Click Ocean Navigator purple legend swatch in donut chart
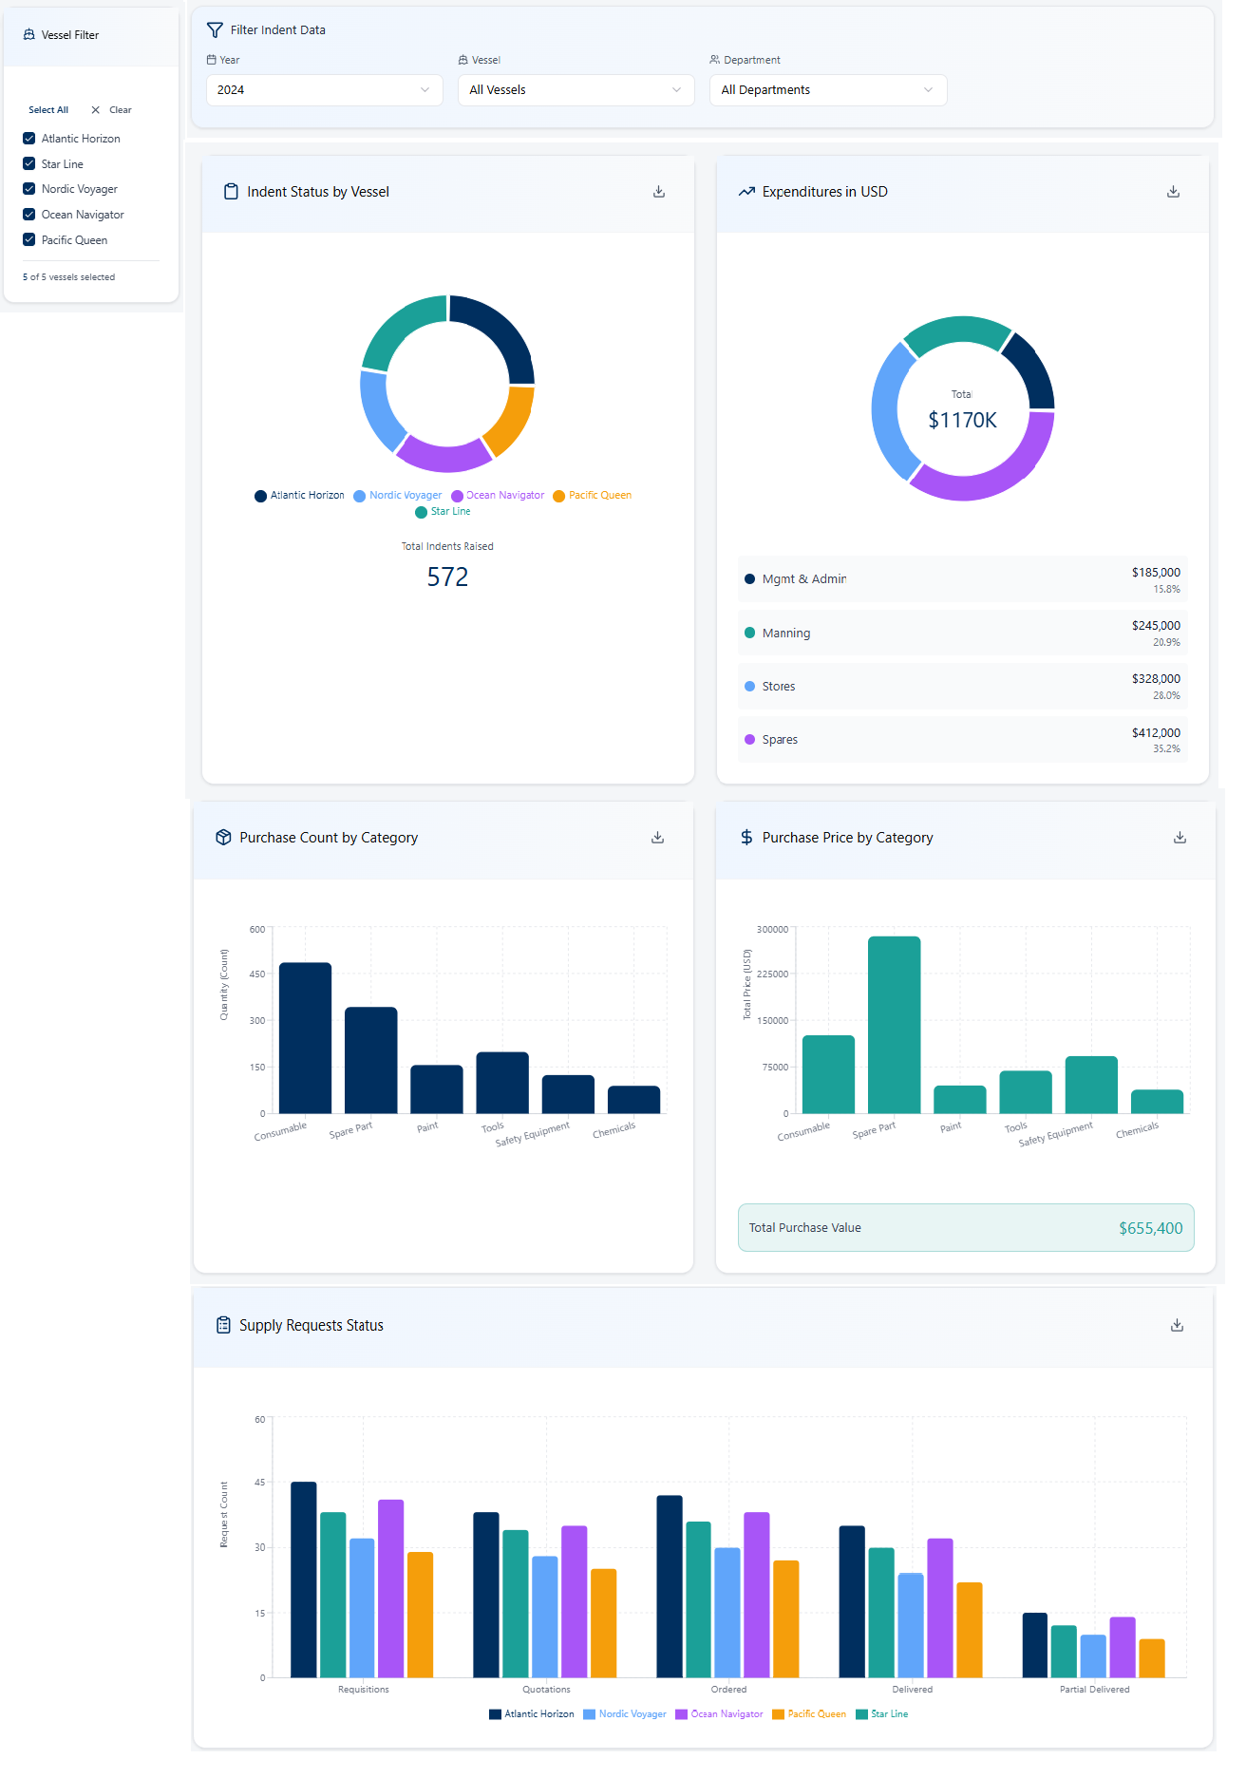Screen dimensions: 1246x1778 457,496
